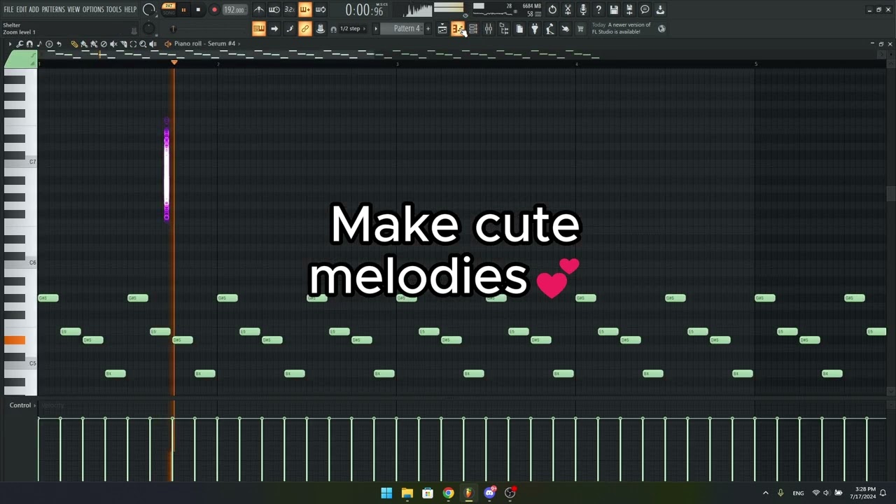Open the chat bubble project info icon
The height and width of the screenshot is (504, 896).
(645, 10)
